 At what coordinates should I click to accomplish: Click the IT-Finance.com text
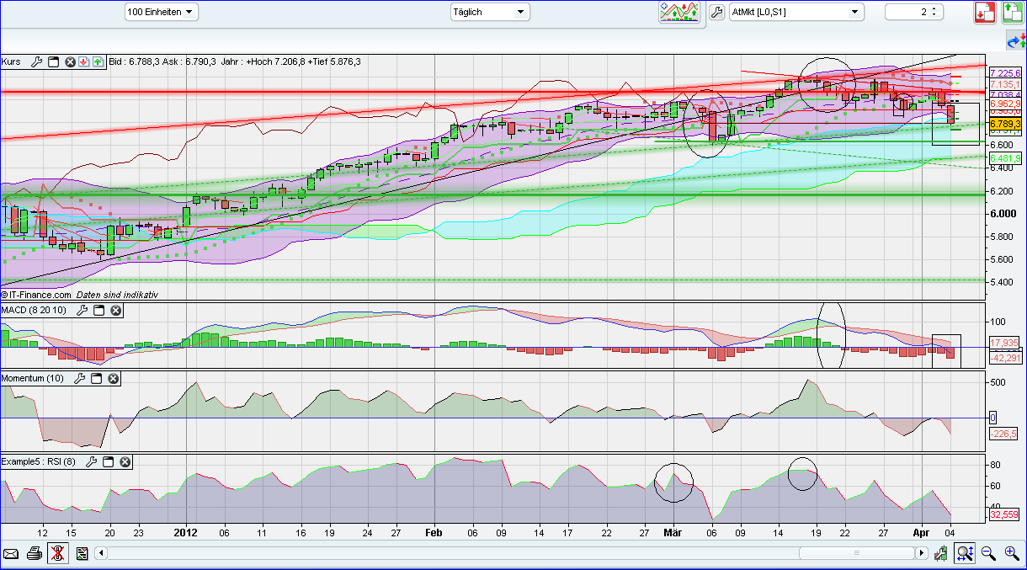[x=36, y=295]
